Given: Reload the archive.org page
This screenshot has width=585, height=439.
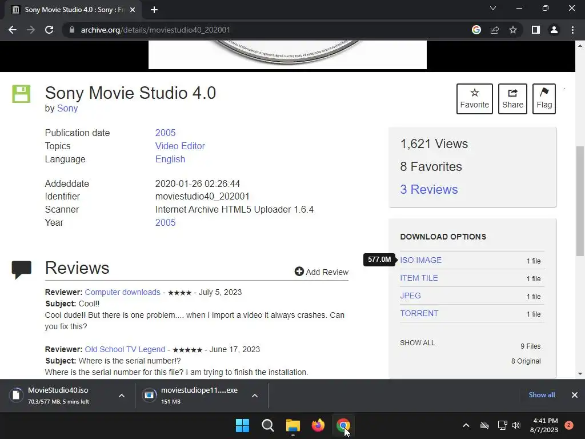Looking at the screenshot, I should point(49,30).
